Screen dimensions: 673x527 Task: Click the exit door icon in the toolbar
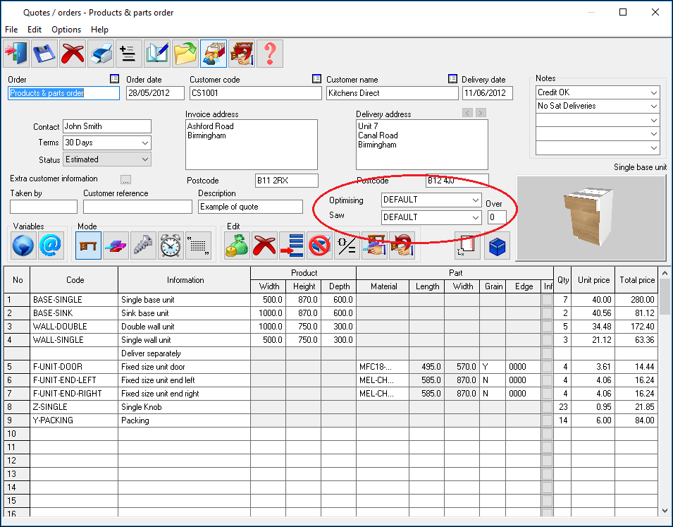tap(16, 54)
